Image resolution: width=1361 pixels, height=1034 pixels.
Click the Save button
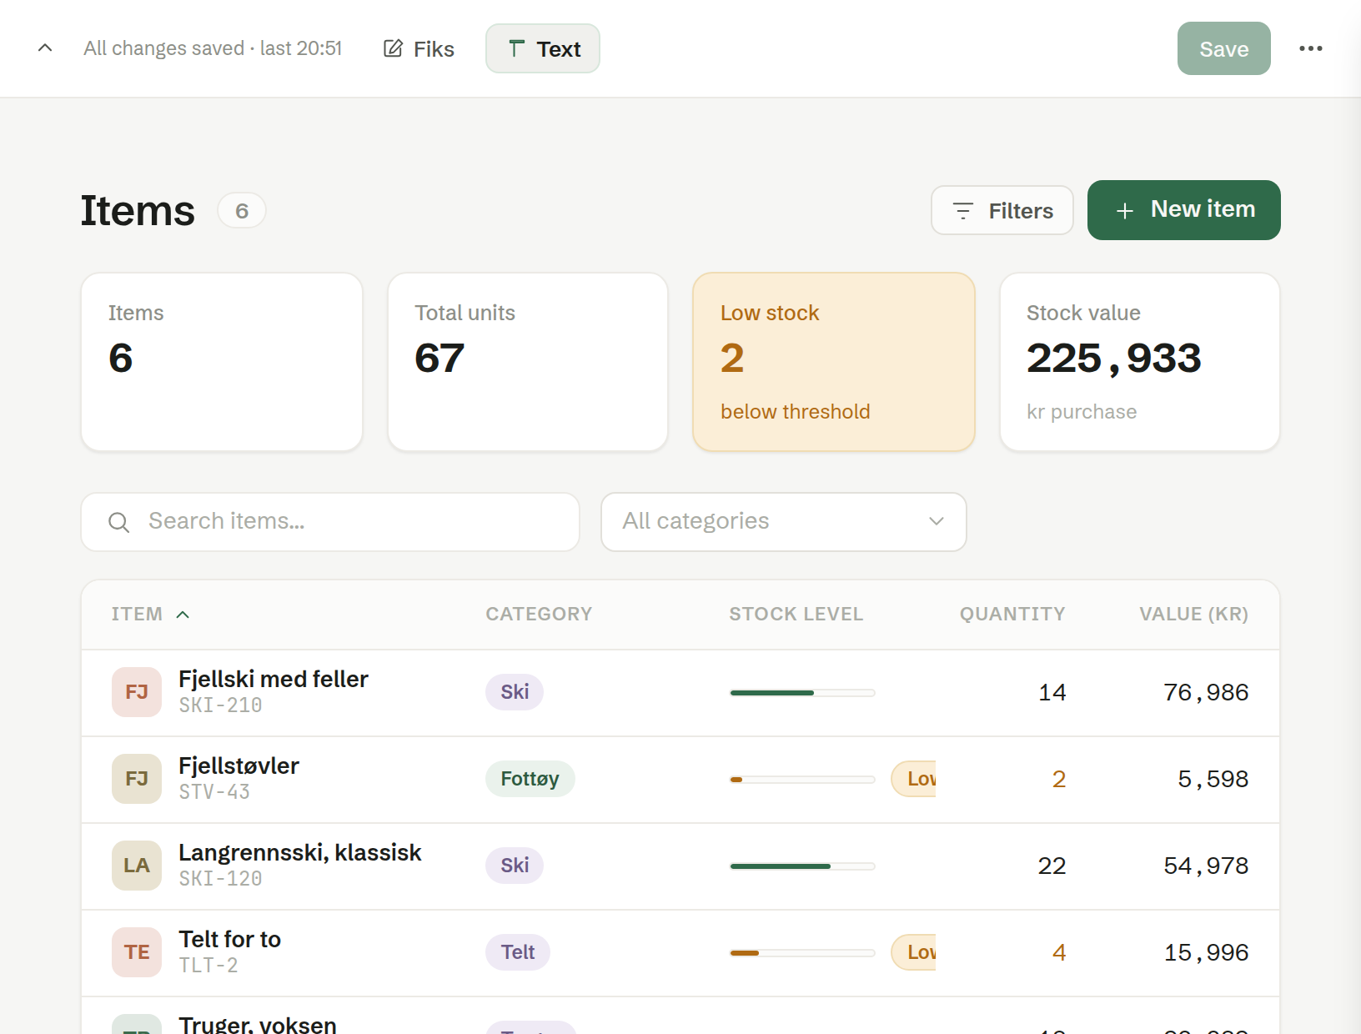coord(1223,49)
